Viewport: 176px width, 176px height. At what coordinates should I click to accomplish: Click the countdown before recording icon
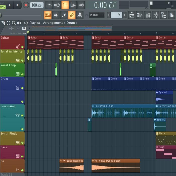(x=65, y=5)
